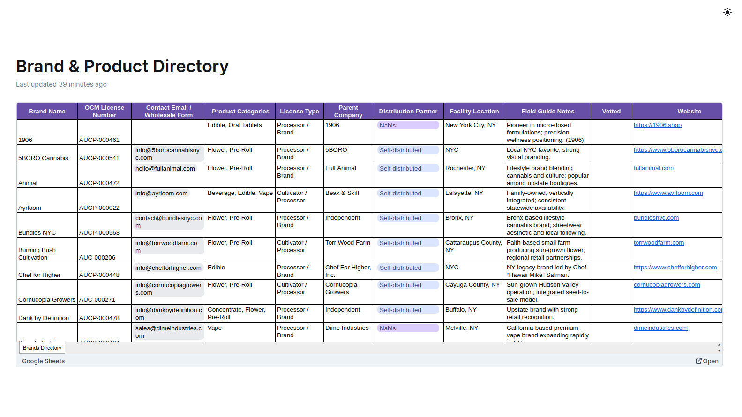Click the Vetted column header

pos(611,112)
